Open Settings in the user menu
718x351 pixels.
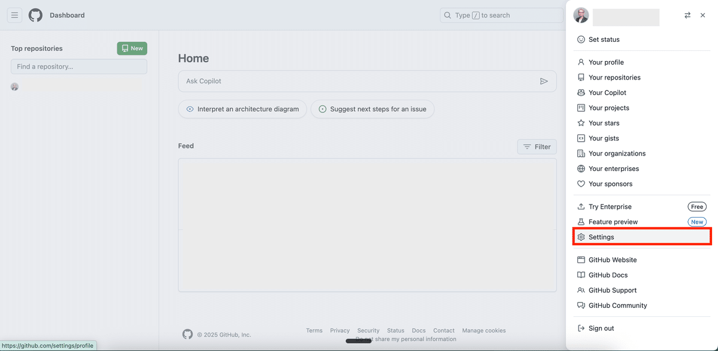point(601,237)
